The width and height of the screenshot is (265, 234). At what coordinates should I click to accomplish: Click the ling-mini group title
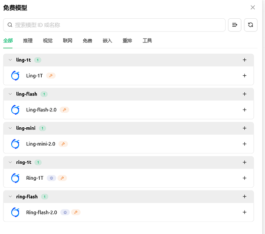pos(26,128)
